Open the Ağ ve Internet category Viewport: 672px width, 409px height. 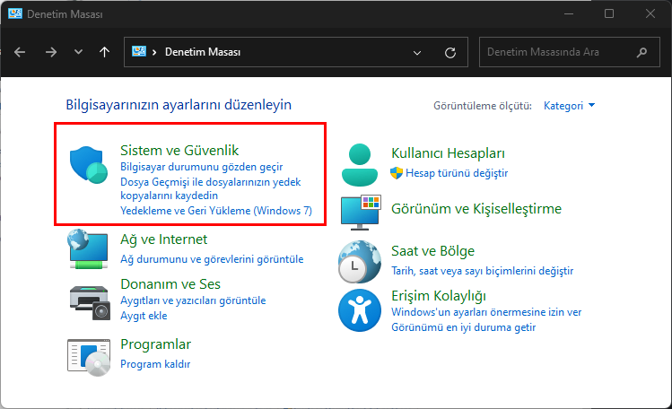pos(163,239)
